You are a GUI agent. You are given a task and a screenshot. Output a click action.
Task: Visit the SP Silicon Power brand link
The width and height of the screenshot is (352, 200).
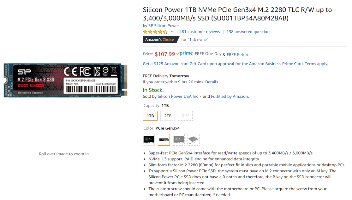164,26
